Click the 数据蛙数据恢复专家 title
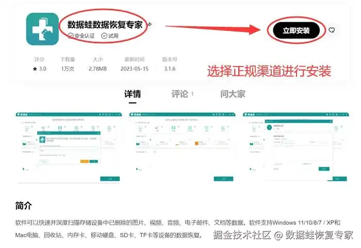361x248 pixels. click(105, 25)
